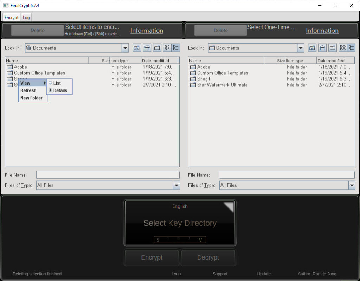The height and width of the screenshot is (281, 360).
Task: Switch left pane to List view icon
Action: [x=167, y=48]
